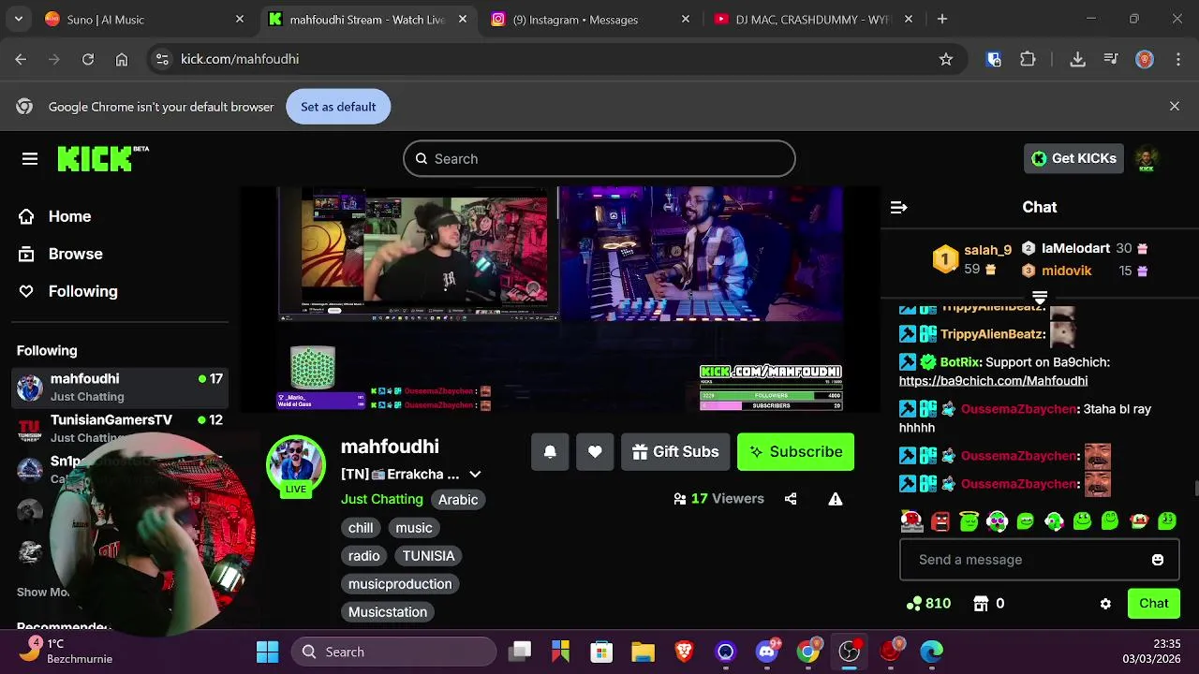Bookmark this page with the star
Viewport: 1199px width, 674px height.
point(946,59)
